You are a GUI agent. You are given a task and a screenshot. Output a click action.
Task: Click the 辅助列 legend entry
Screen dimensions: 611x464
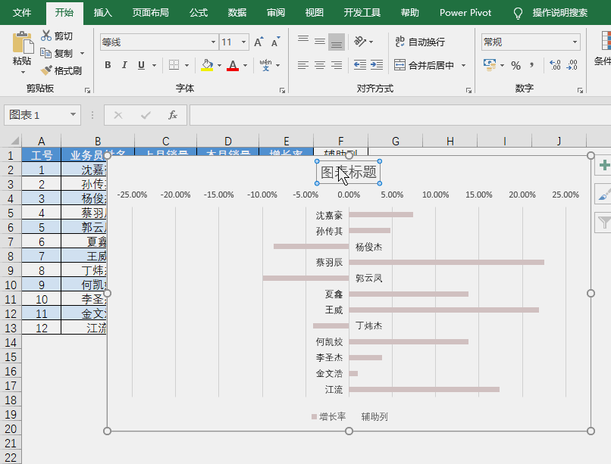374,416
